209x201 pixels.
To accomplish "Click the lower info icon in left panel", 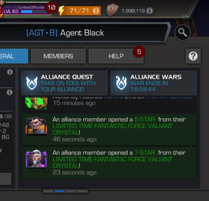I will (x=10, y=92).
